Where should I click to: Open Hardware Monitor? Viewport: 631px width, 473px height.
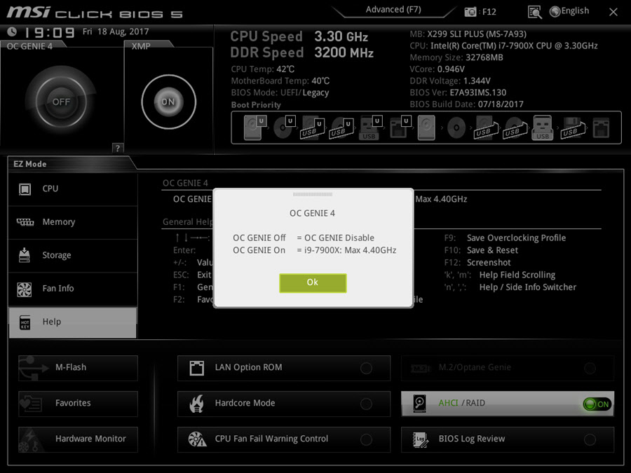(x=78, y=439)
